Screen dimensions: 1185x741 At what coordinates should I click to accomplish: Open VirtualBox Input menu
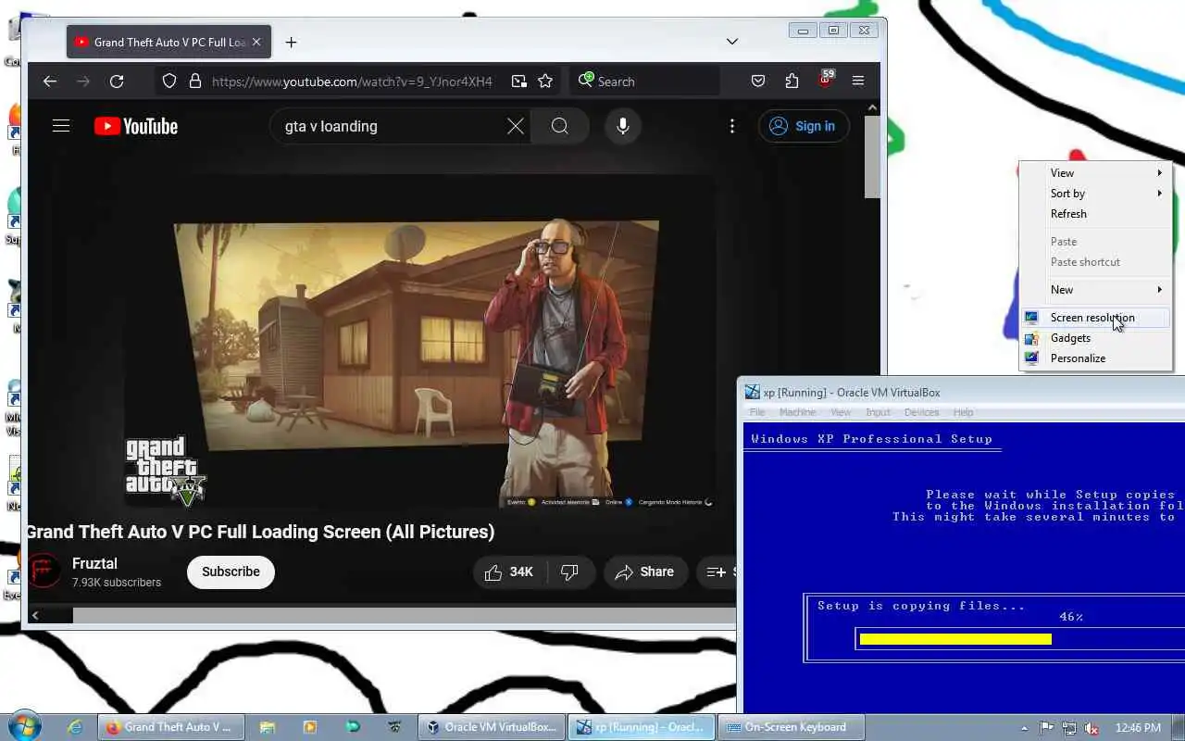click(x=878, y=412)
